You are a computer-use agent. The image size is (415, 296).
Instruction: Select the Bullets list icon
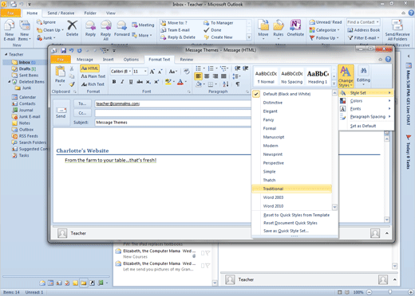pos(198,68)
